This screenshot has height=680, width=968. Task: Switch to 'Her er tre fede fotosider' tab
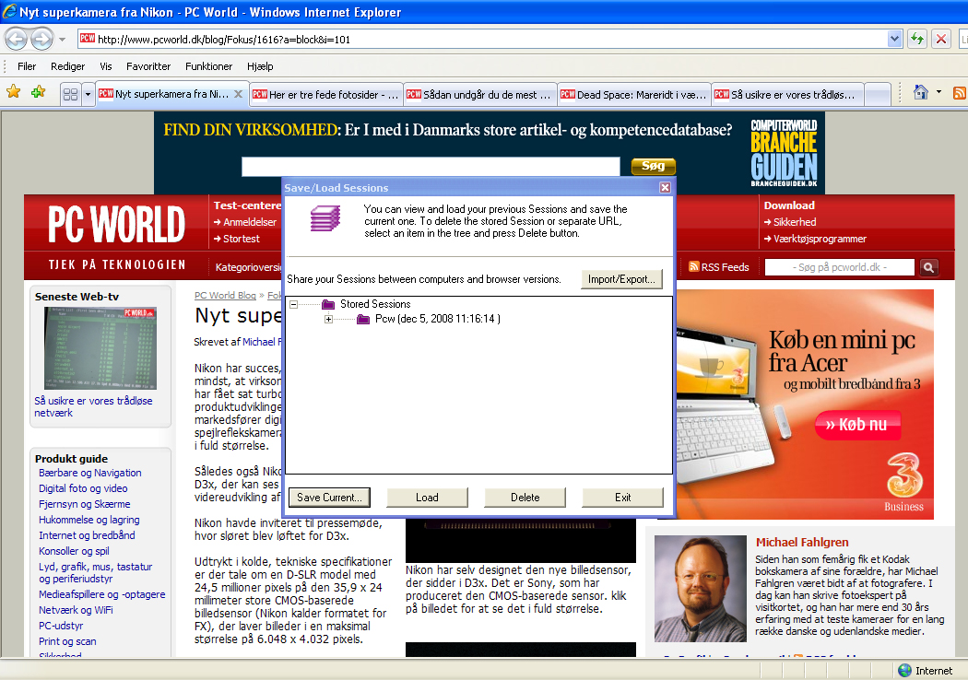click(x=326, y=94)
